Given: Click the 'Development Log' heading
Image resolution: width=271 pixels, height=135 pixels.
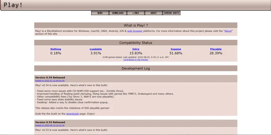Looking at the screenshot, I should click(x=135, y=68).
